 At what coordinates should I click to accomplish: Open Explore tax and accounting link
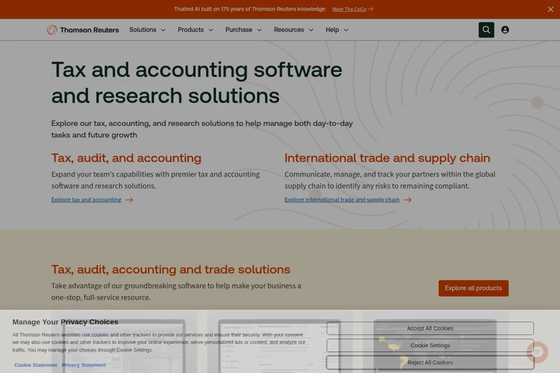click(86, 199)
